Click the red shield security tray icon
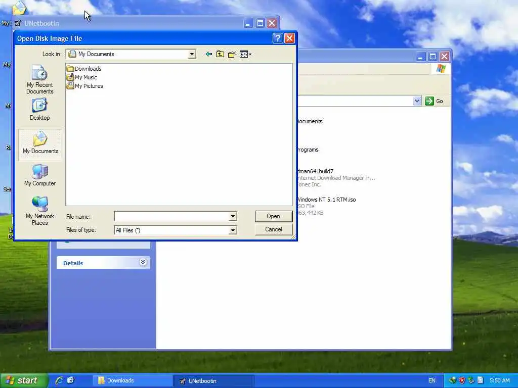518x388 pixels. coord(462,380)
